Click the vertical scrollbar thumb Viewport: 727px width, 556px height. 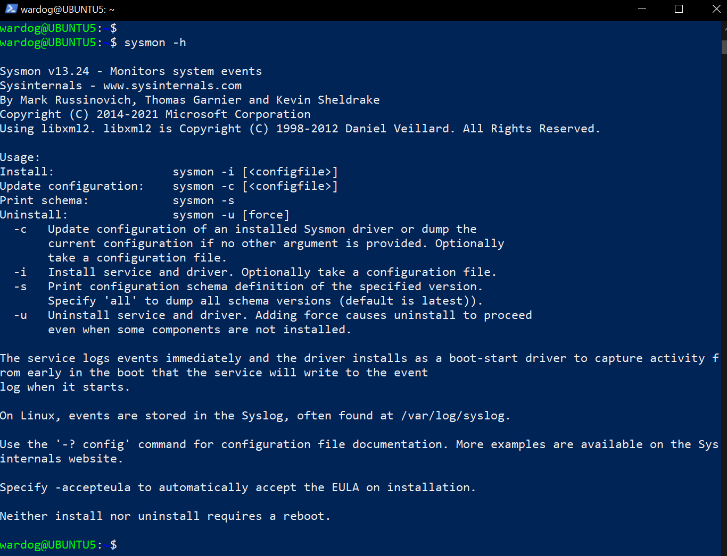(724, 47)
